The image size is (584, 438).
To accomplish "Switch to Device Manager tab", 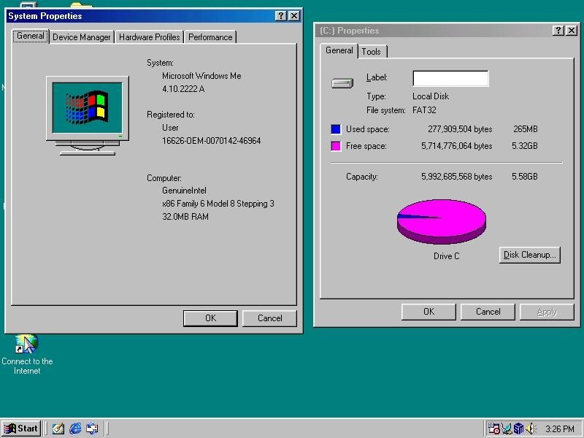I will [82, 37].
